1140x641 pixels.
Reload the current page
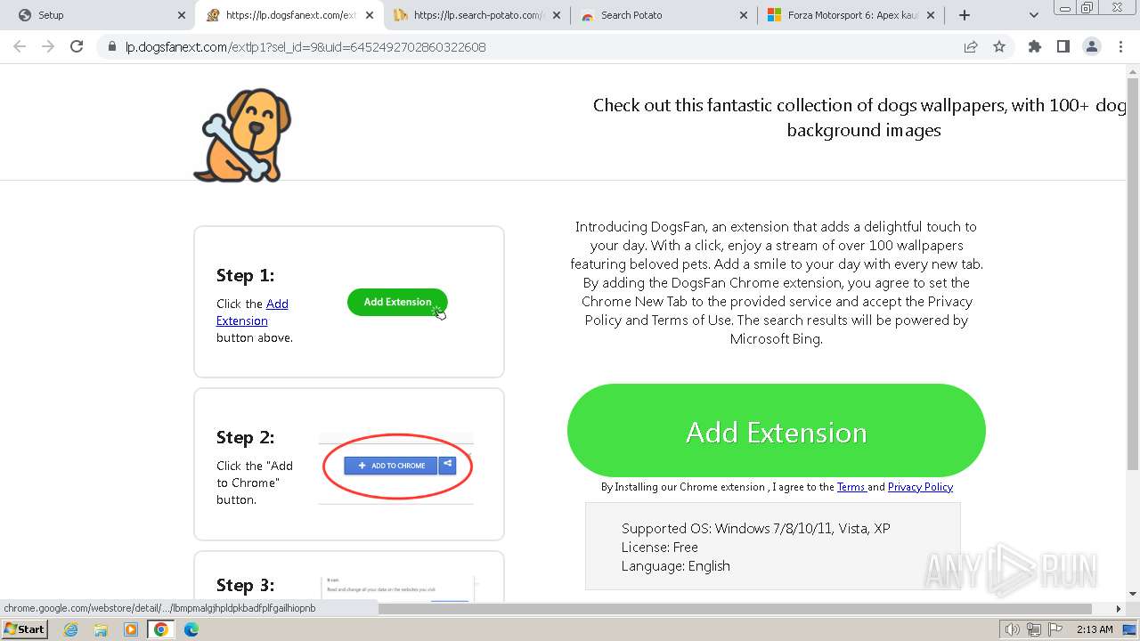tap(77, 47)
